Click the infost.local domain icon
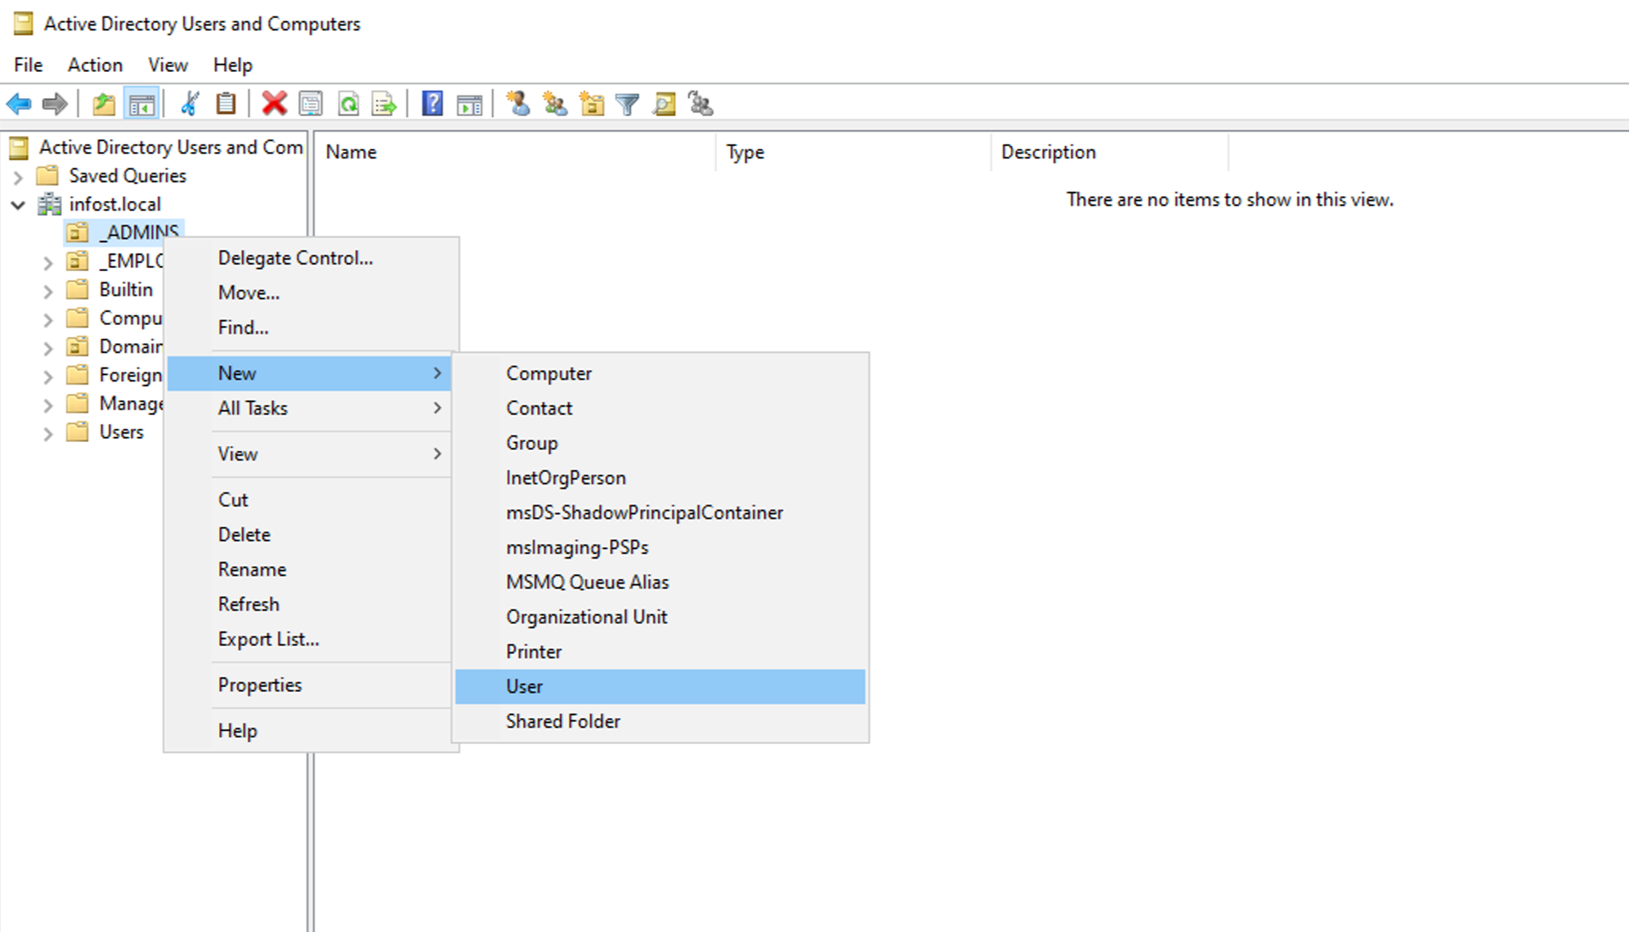The height and width of the screenshot is (932, 1629). coord(49,204)
